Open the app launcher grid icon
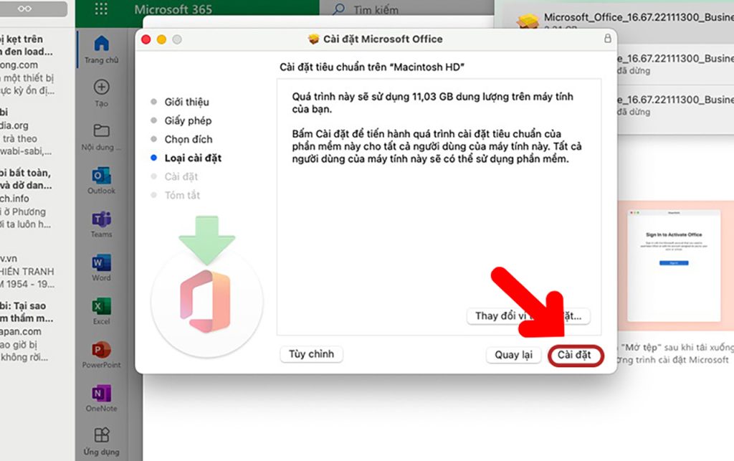This screenshot has width=734, height=461. [101, 10]
